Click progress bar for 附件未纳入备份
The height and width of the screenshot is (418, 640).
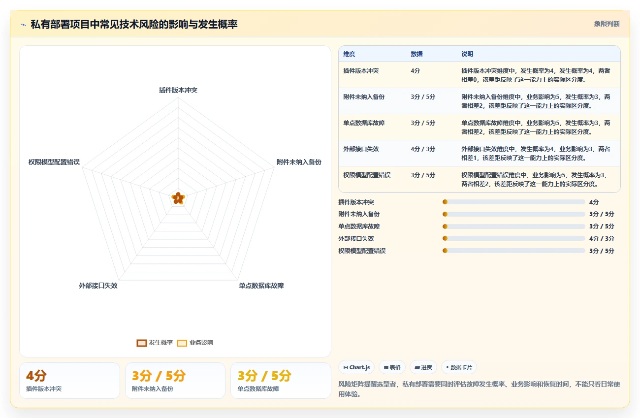(x=514, y=214)
